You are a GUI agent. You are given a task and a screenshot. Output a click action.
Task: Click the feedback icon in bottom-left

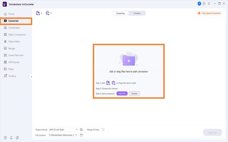click(17, 138)
